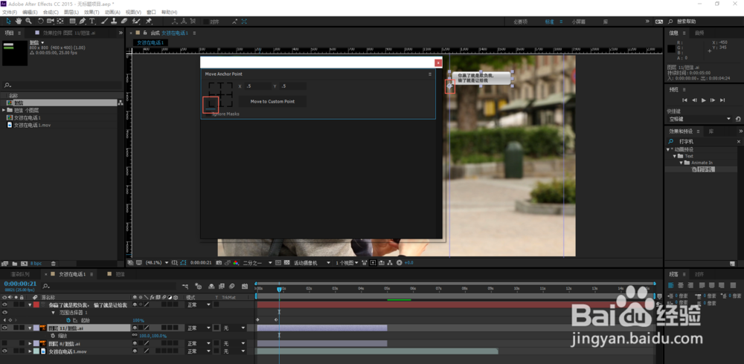The width and height of the screenshot is (744, 364).
Task: Select the Clone Stamp tool
Action: pyautogui.click(x=114, y=22)
